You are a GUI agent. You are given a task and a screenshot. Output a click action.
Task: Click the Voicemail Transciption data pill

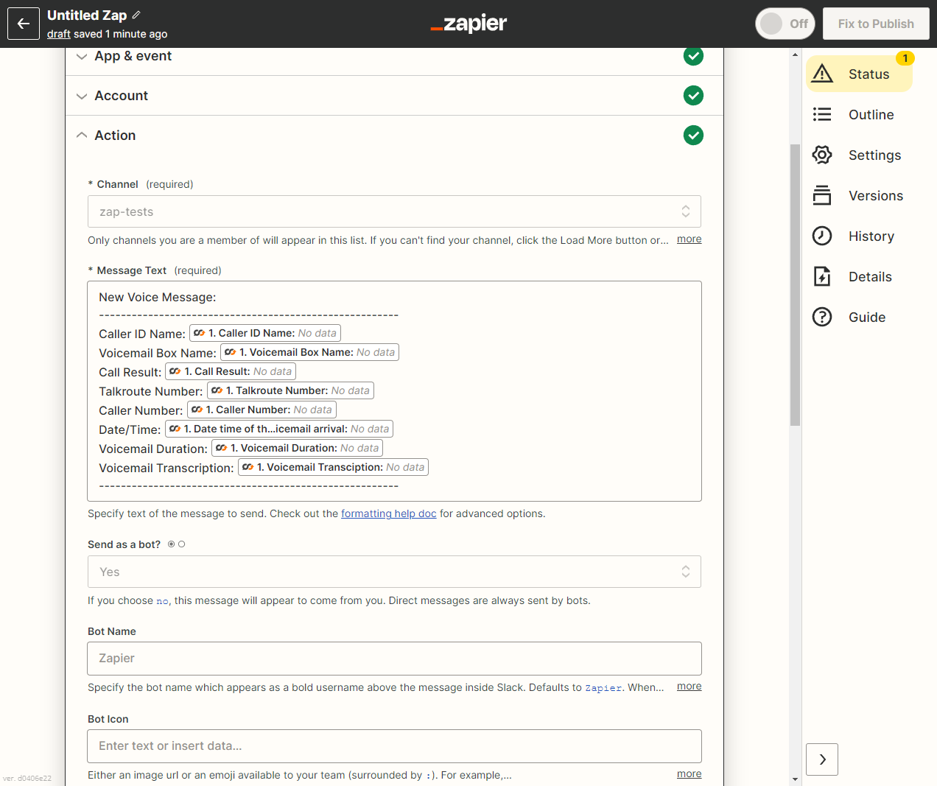(x=334, y=467)
